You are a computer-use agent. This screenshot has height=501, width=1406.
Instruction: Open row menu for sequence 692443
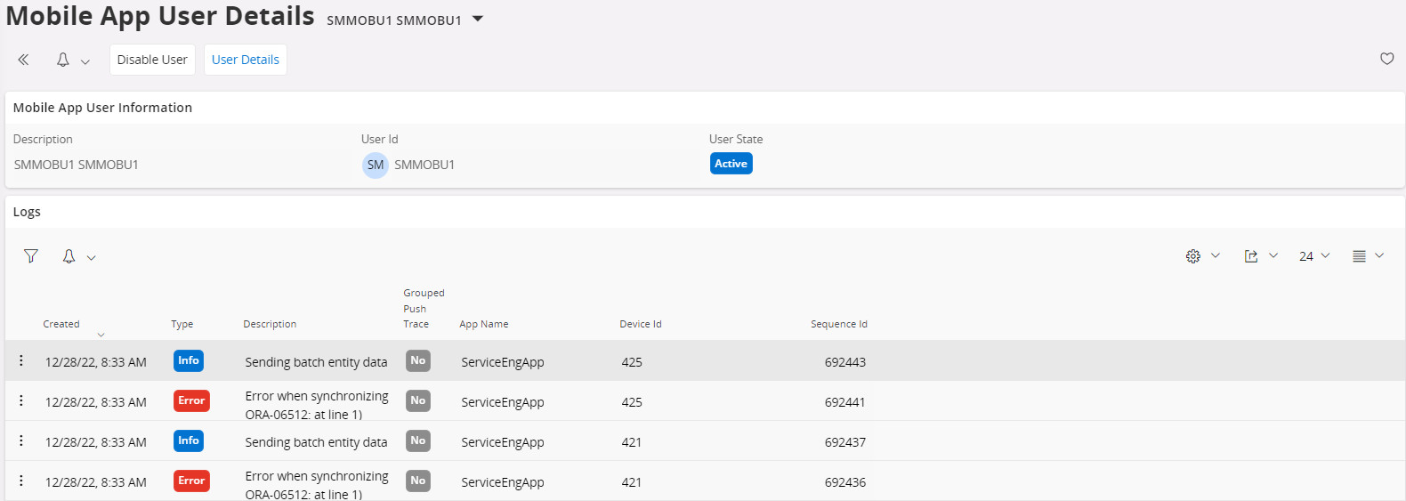click(21, 360)
